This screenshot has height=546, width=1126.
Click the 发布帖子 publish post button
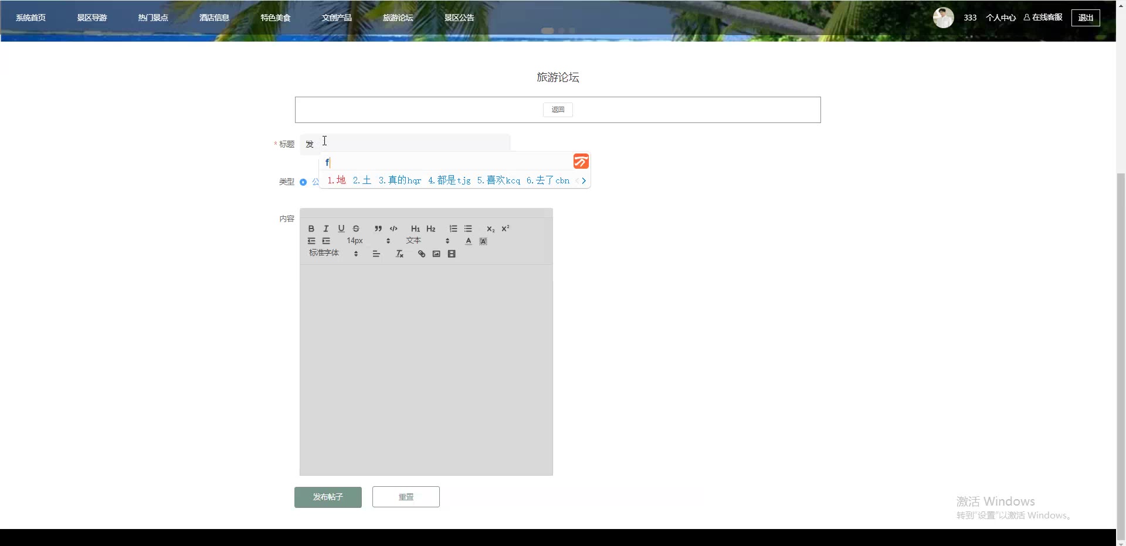(328, 497)
